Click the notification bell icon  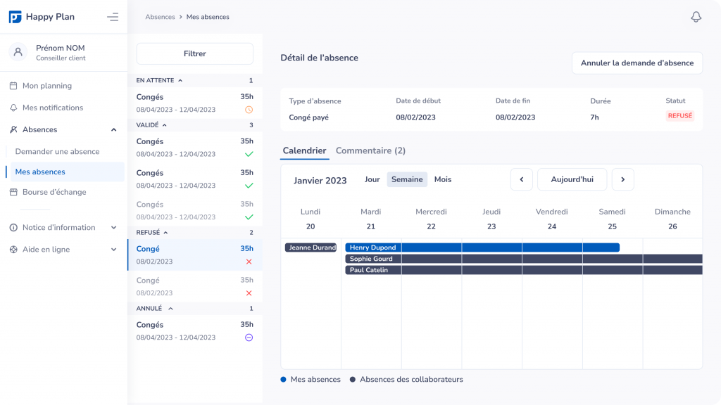(x=696, y=17)
